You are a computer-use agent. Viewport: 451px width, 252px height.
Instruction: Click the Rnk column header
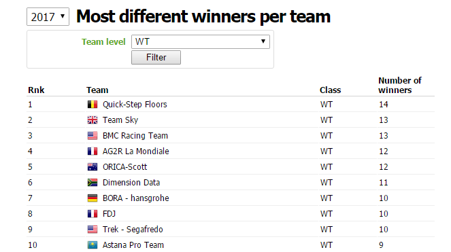coord(36,90)
